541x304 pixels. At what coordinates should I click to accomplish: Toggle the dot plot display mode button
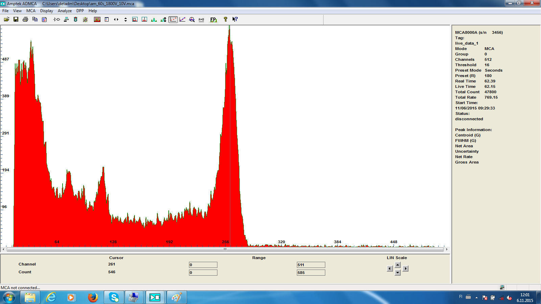173,20
